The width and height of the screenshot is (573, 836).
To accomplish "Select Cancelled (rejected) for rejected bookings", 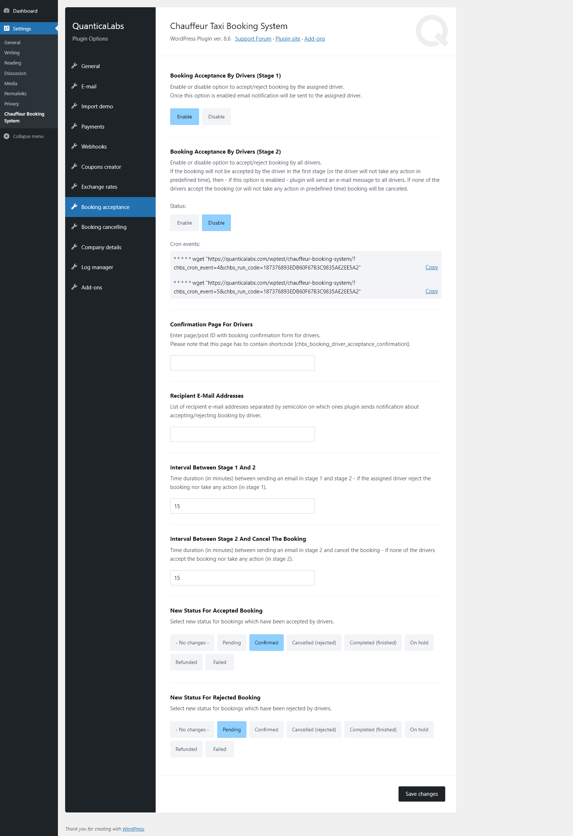I will pos(314,730).
